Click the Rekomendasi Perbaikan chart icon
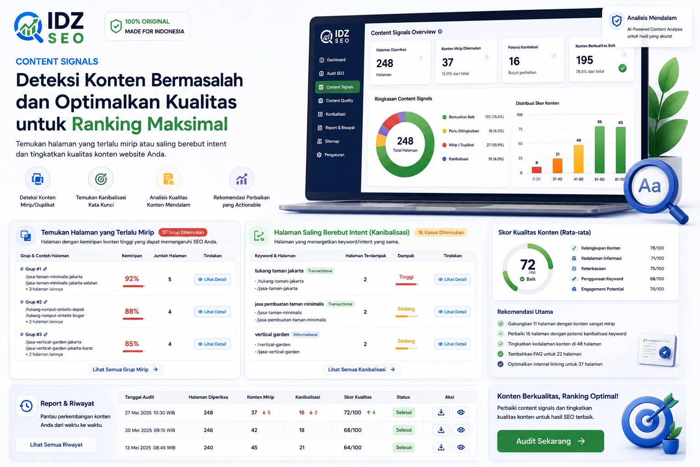The width and height of the screenshot is (700, 467). click(242, 179)
